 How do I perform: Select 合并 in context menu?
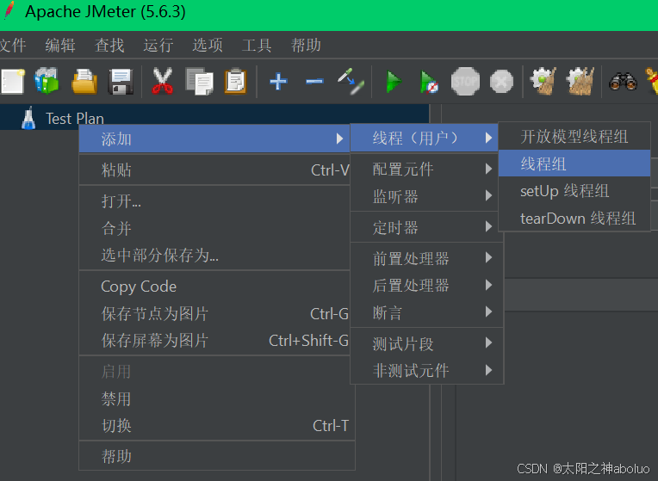(x=214, y=228)
